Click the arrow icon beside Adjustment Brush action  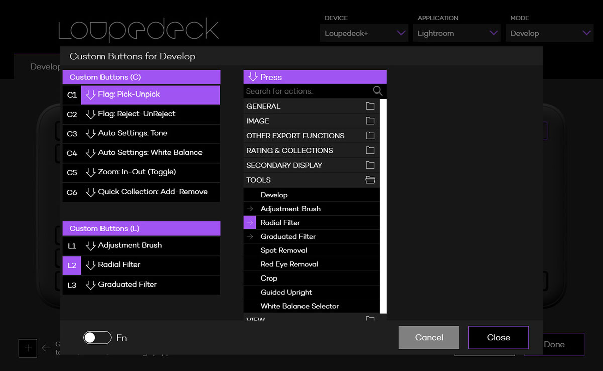[x=249, y=209]
